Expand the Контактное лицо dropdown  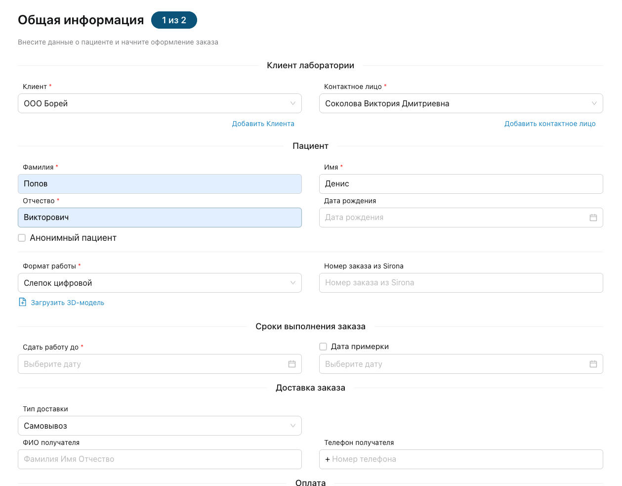460,103
